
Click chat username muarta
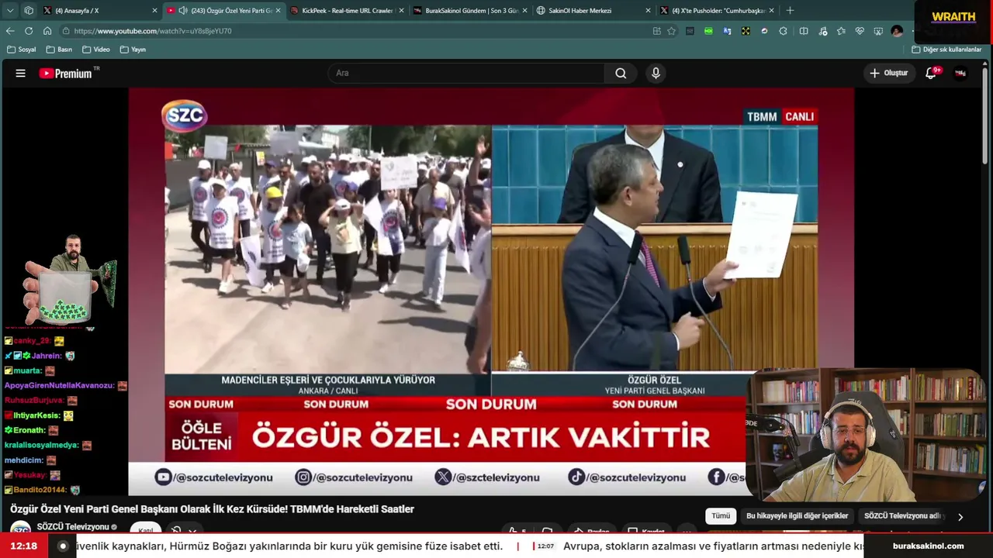click(28, 370)
